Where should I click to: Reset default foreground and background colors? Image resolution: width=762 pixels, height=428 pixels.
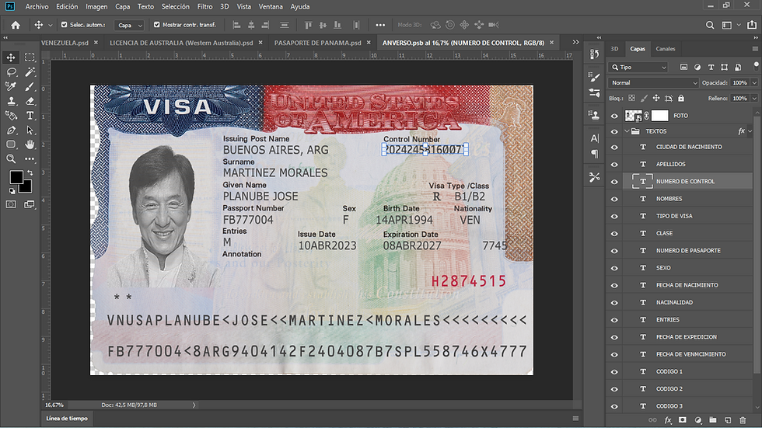coord(12,191)
